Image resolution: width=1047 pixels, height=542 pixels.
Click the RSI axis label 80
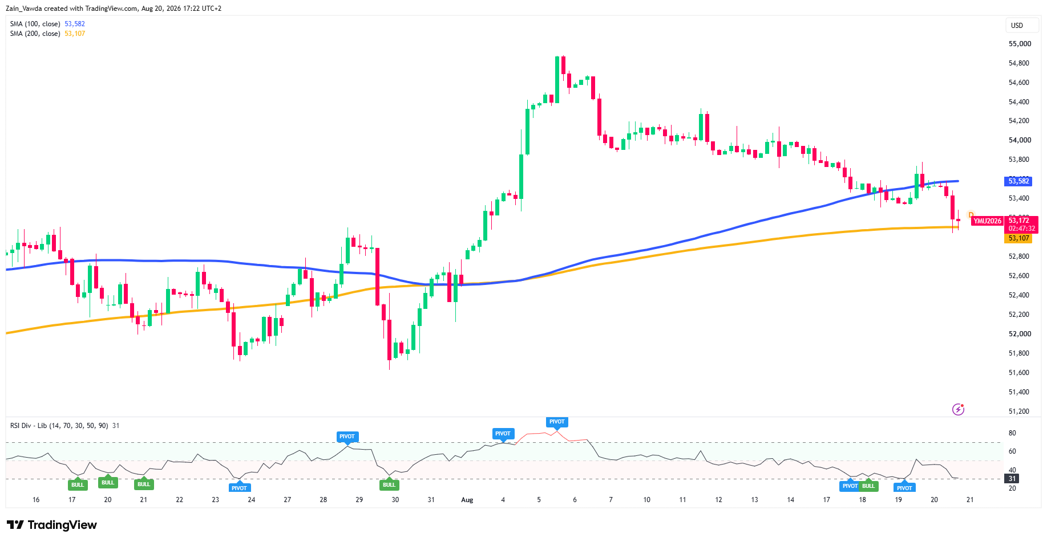[1012, 433]
